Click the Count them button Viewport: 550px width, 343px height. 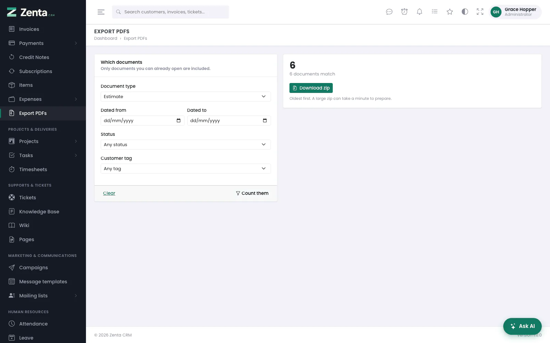coord(252,193)
